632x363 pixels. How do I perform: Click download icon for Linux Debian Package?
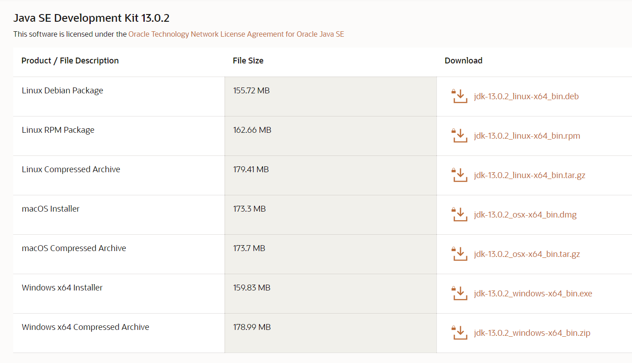(460, 96)
